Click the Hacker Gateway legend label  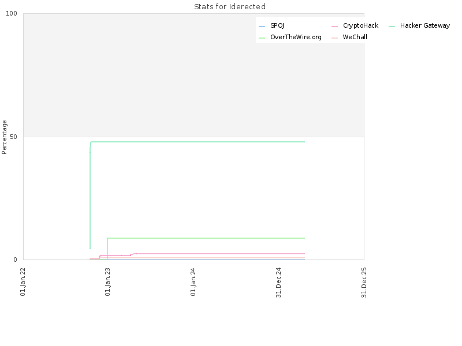[425, 25]
